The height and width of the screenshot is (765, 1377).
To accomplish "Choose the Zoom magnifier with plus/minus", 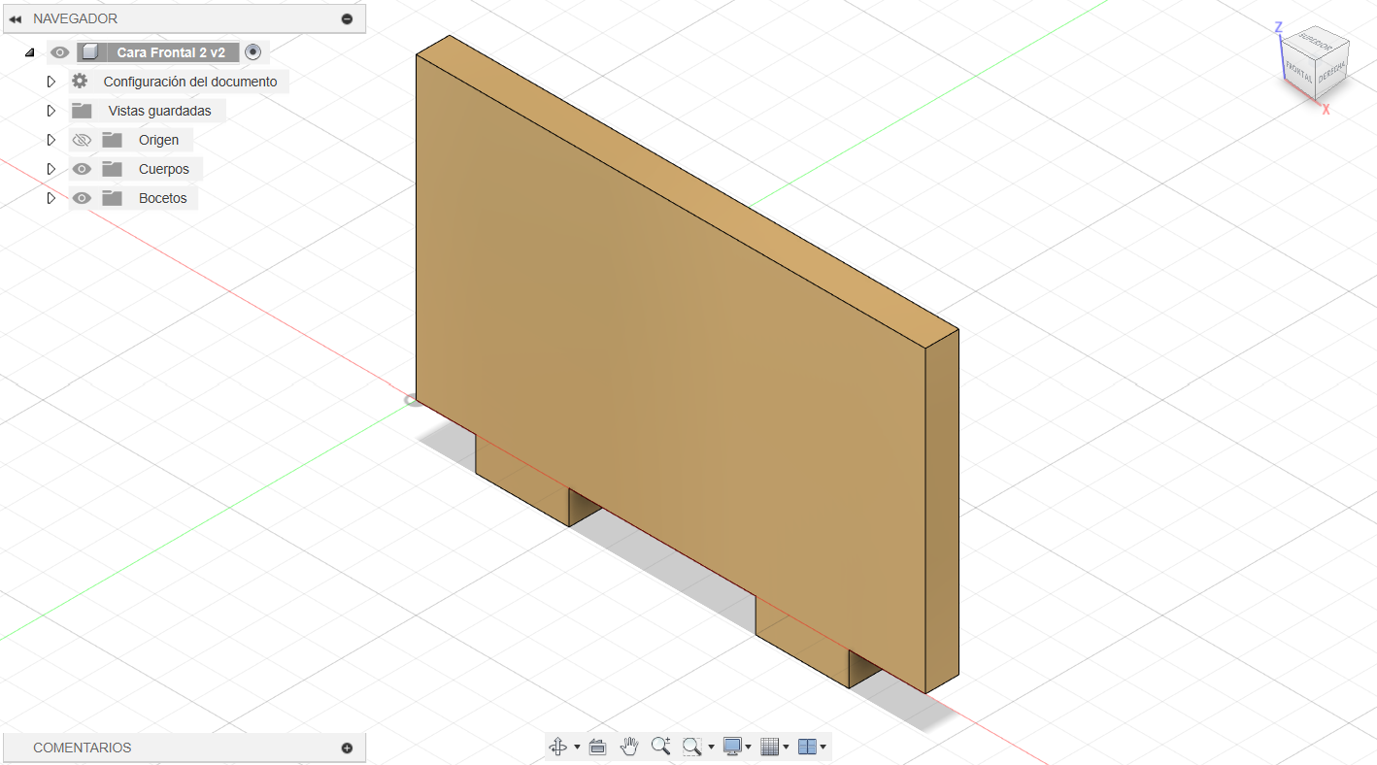I will pyautogui.click(x=660, y=747).
